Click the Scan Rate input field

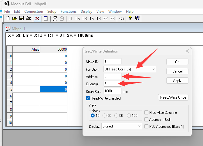click(112, 91)
